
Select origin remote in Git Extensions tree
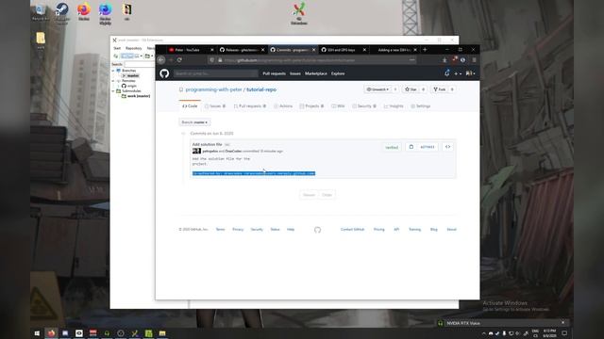132,86
